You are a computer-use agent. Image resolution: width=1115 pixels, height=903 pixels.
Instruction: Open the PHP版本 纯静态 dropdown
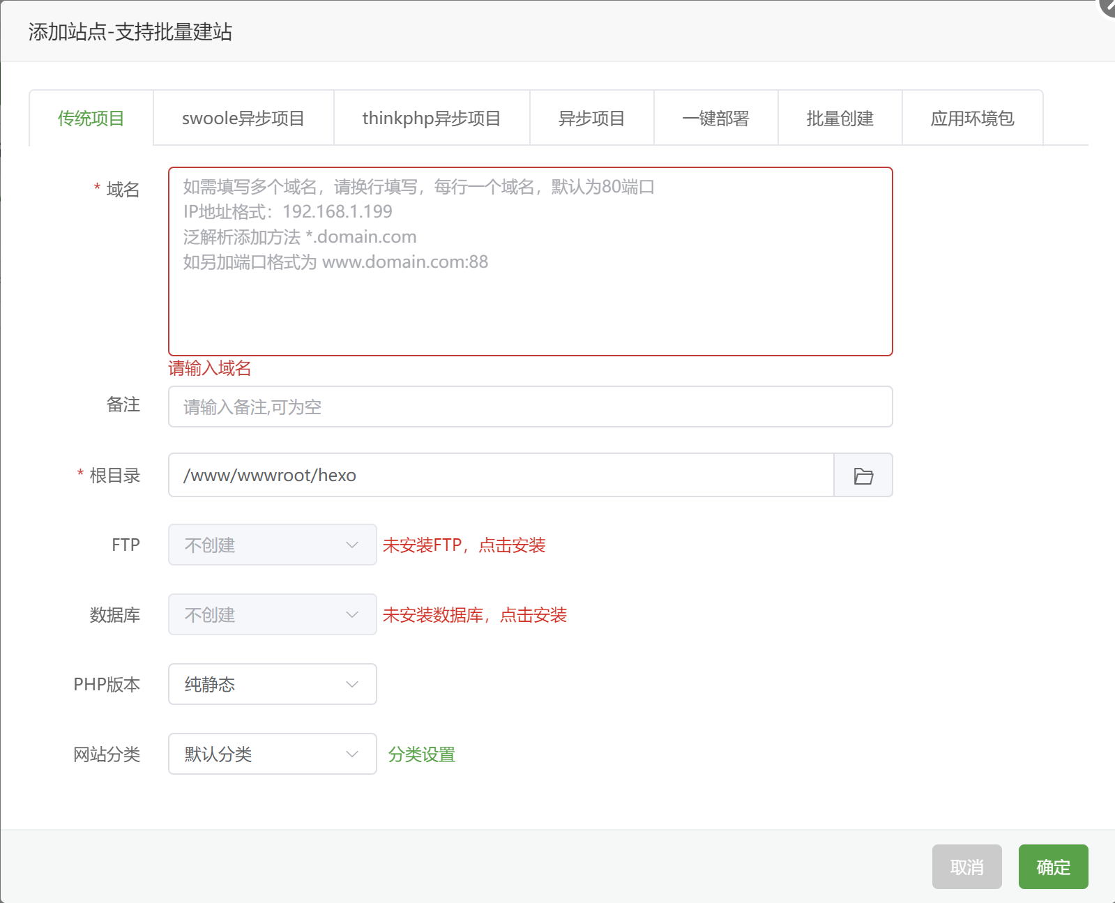273,684
